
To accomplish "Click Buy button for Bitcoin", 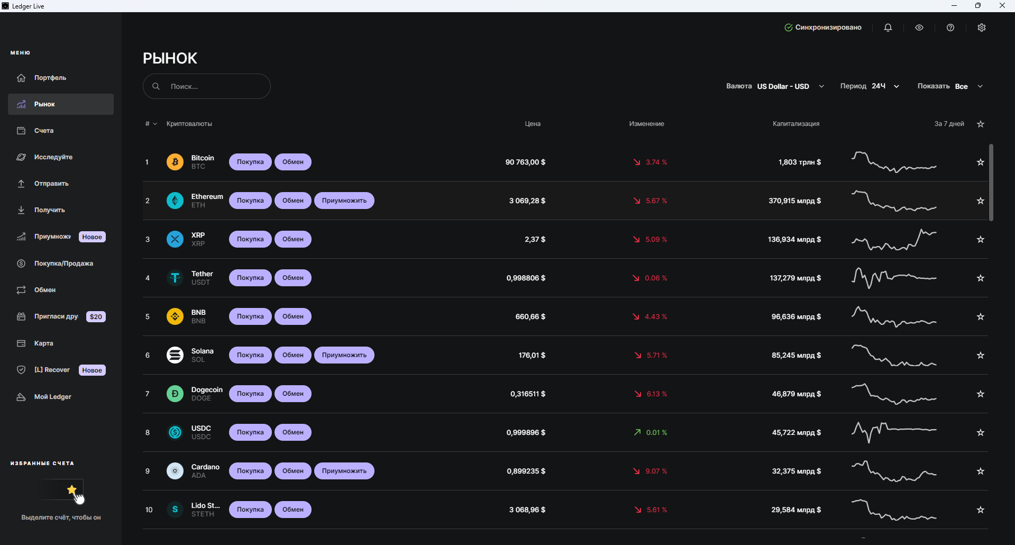I will [x=250, y=162].
